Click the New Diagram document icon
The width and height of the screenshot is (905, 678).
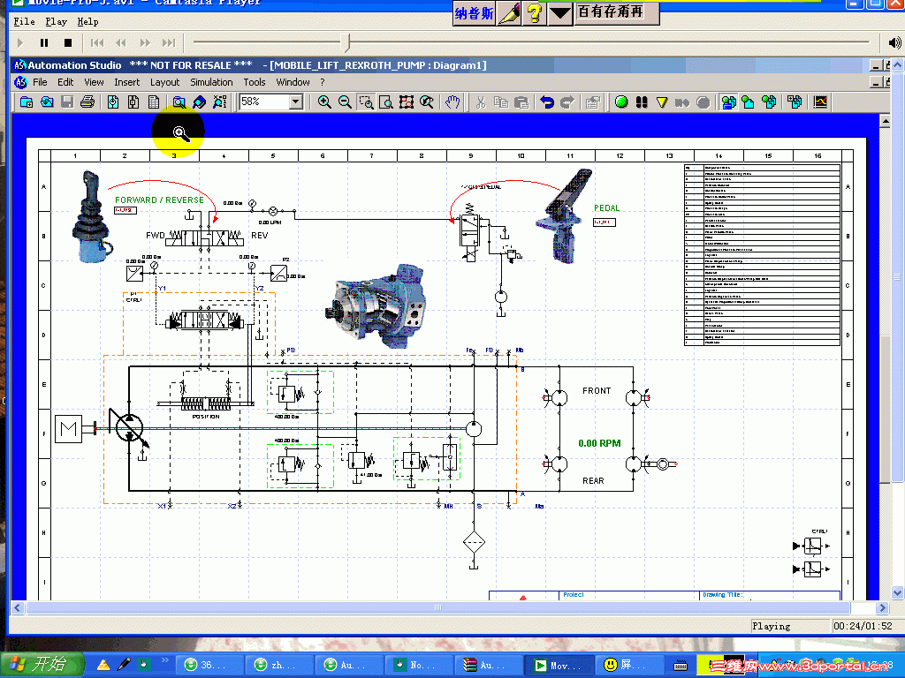(113, 102)
